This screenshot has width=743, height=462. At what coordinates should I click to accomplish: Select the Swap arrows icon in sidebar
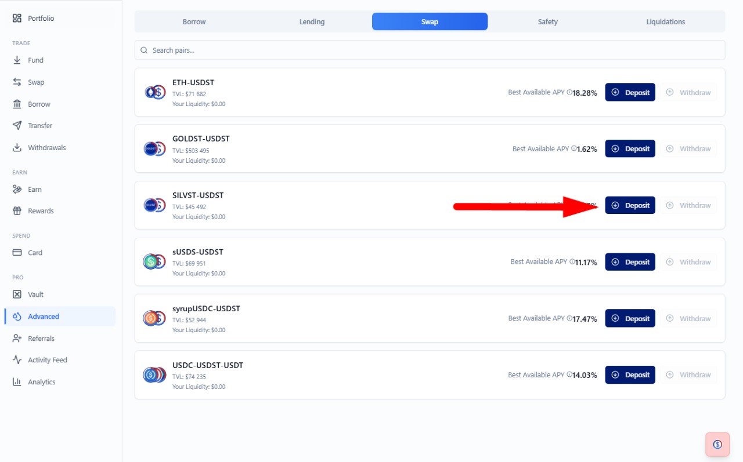pyautogui.click(x=17, y=82)
